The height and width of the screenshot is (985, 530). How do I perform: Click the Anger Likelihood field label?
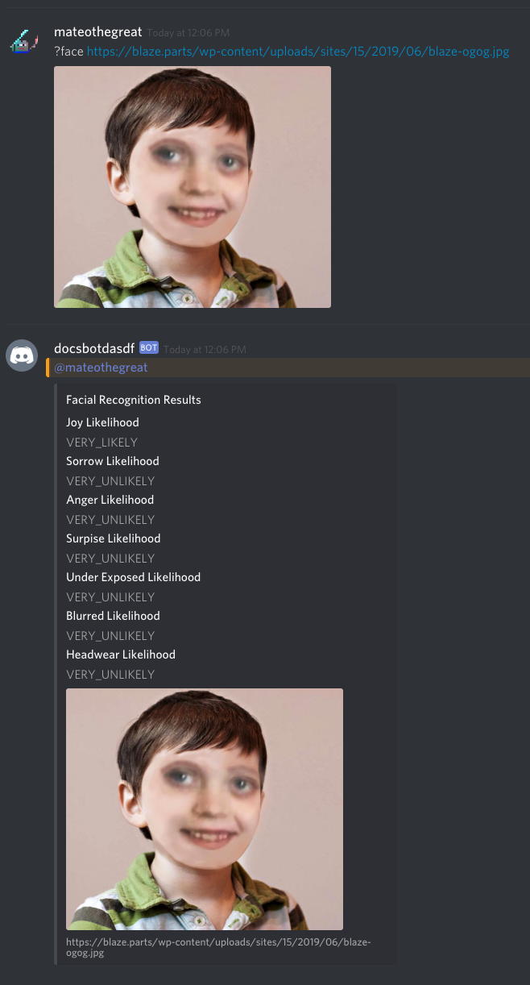tap(110, 500)
